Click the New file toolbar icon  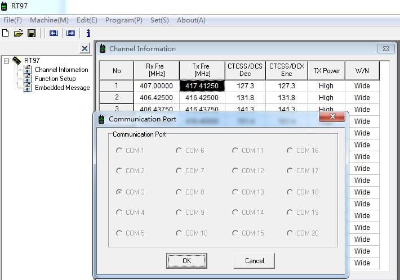coord(6,33)
